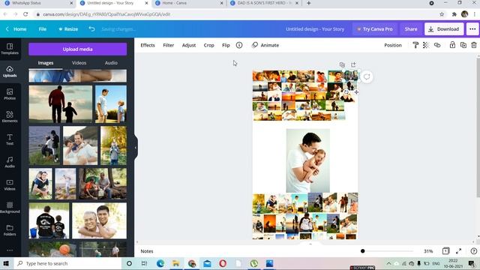Open the Resize menu
The image size is (480, 270).
pyautogui.click(x=68, y=29)
